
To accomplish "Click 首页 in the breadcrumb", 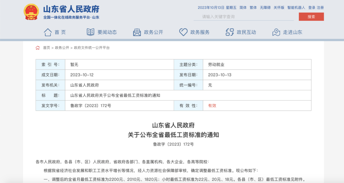I will [47, 48].
